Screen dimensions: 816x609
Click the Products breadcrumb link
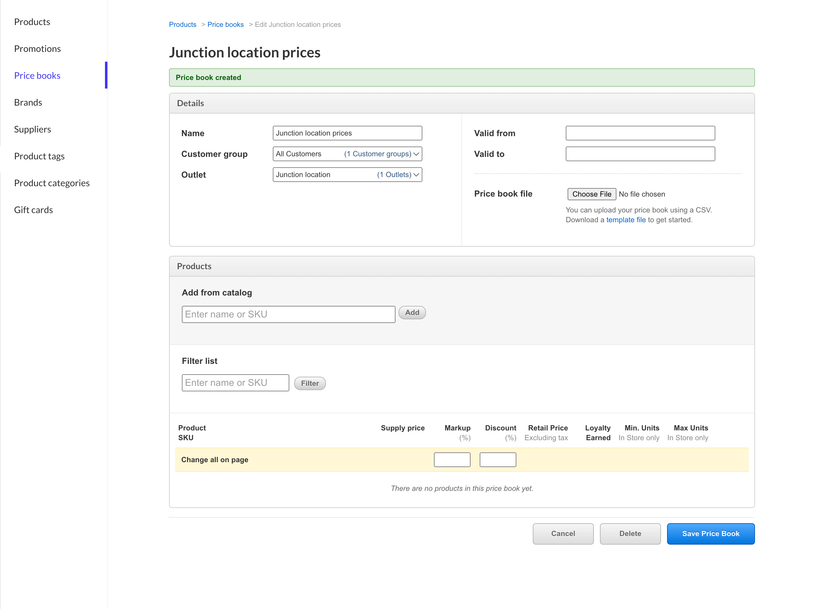click(182, 24)
